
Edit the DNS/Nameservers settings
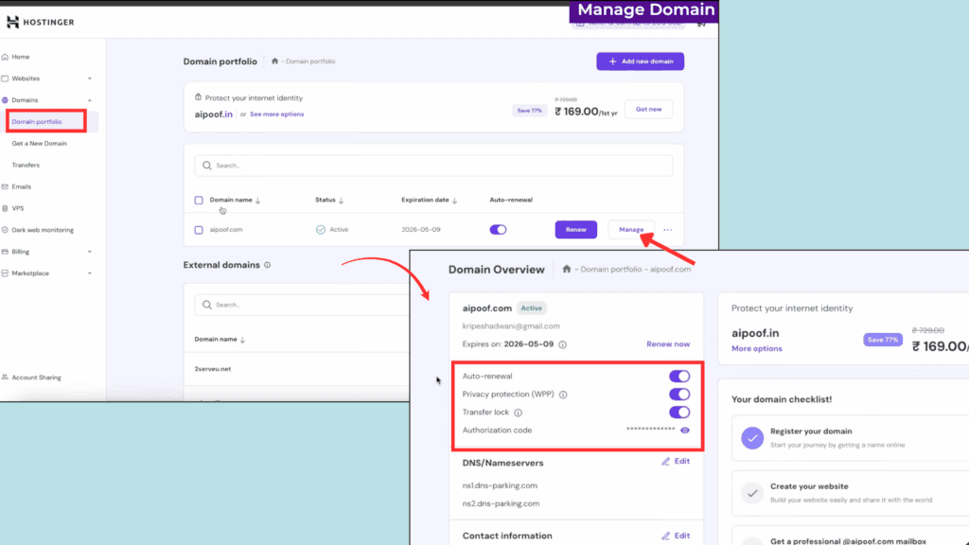[x=676, y=461]
